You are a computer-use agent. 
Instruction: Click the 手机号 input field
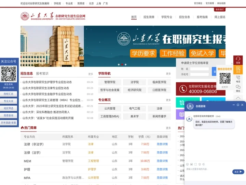pyautogui.click(x=200, y=74)
